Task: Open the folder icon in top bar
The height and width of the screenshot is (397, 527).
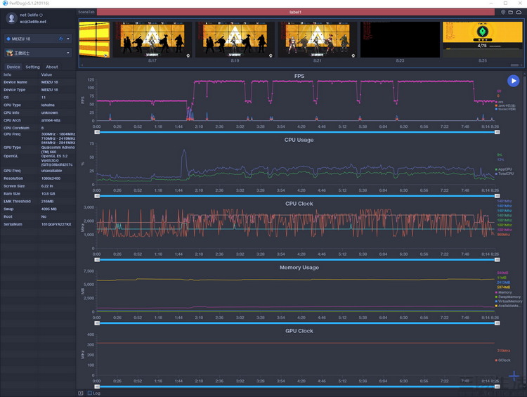Action: (x=511, y=12)
